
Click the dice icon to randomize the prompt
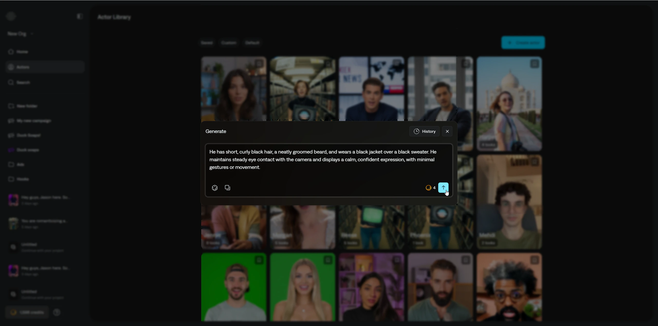tap(215, 188)
